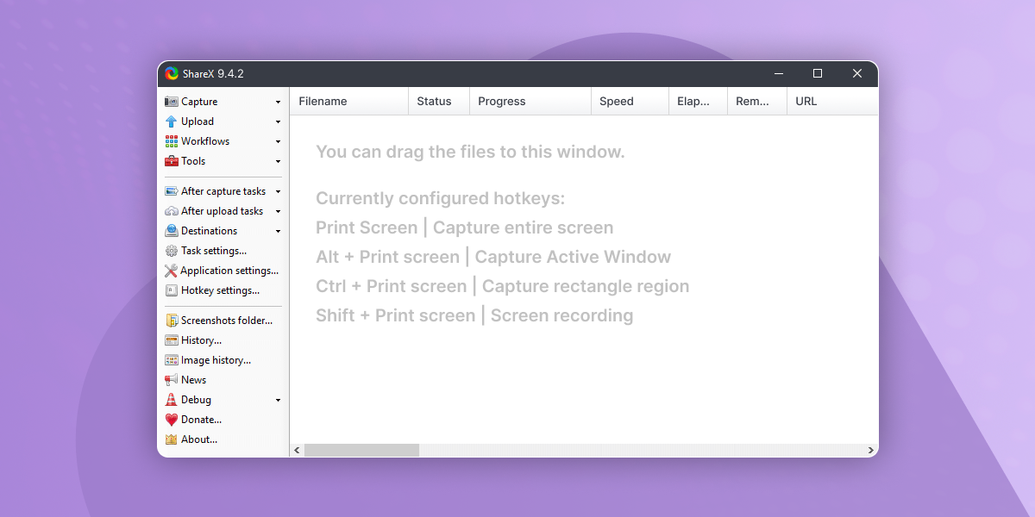Viewport: 1035px width, 517px height.
Task: Expand the Upload submenu arrow
Action: point(278,122)
